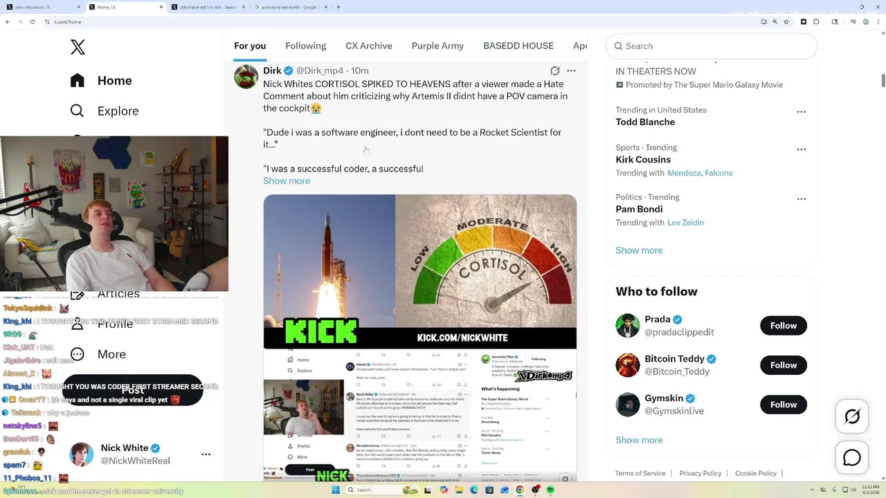This screenshot has width=886, height=498.
Task: Open the CX Archive tab
Action: point(369,46)
